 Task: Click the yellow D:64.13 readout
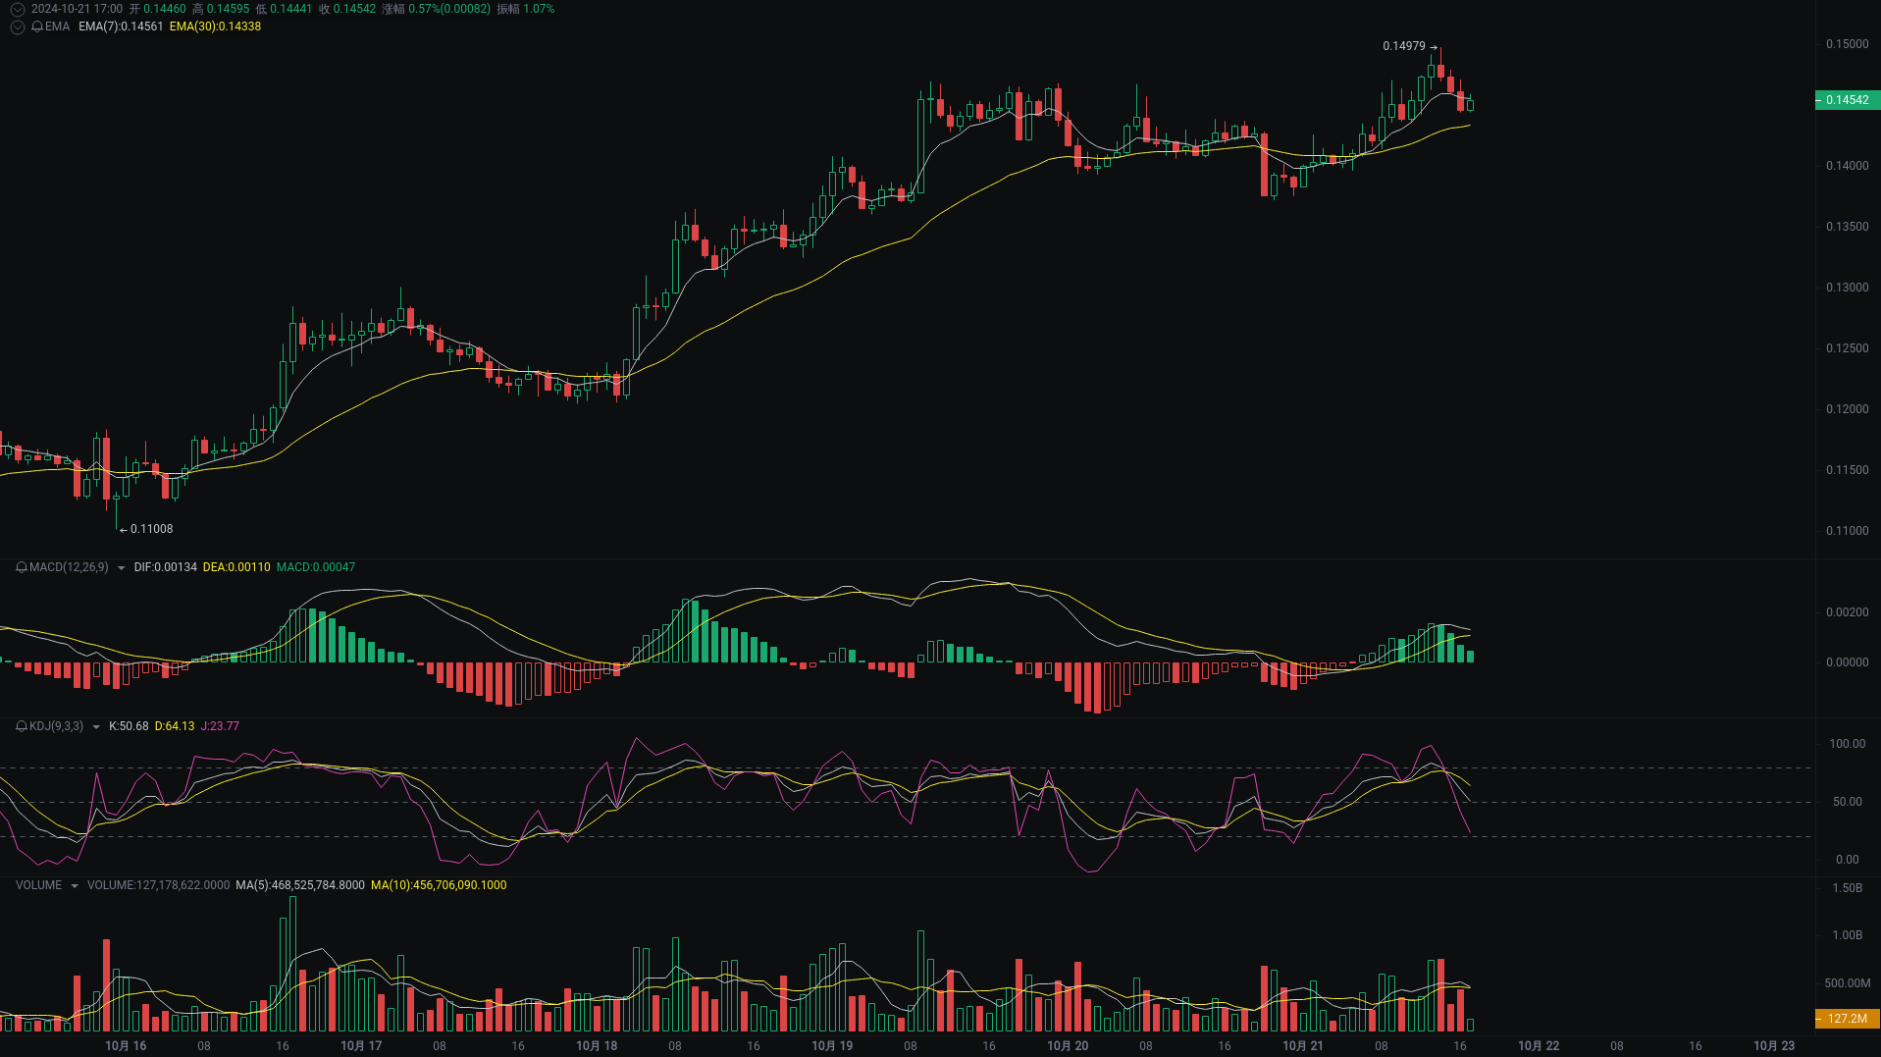point(175,726)
